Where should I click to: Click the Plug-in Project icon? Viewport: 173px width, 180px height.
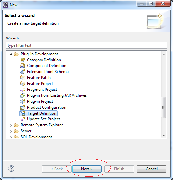pyautogui.click(x=23, y=101)
